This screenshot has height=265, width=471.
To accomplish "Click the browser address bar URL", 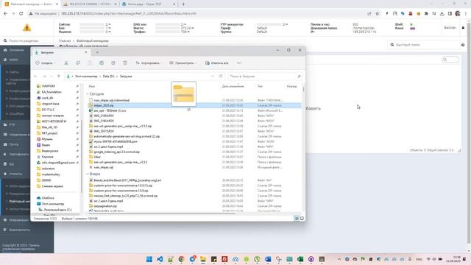I will click(129, 13).
